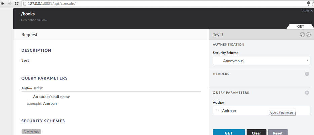The width and height of the screenshot is (314, 135).
Task: Click the address bar URL field
Action: 163,4
